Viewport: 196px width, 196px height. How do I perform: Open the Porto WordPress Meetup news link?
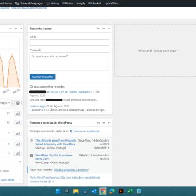[x=65, y=180]
